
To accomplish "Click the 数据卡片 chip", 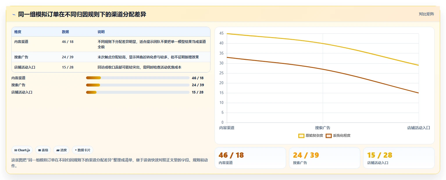I will 83,150.
